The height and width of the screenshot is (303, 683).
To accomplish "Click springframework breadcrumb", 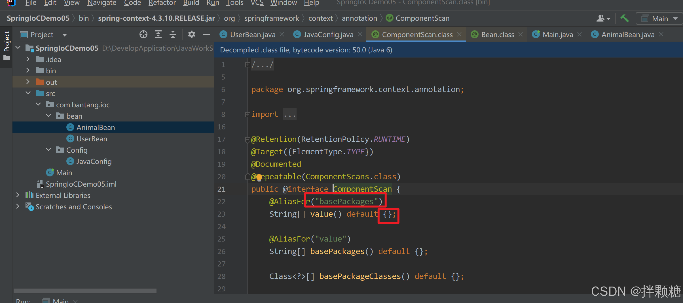I will [272, 18].
